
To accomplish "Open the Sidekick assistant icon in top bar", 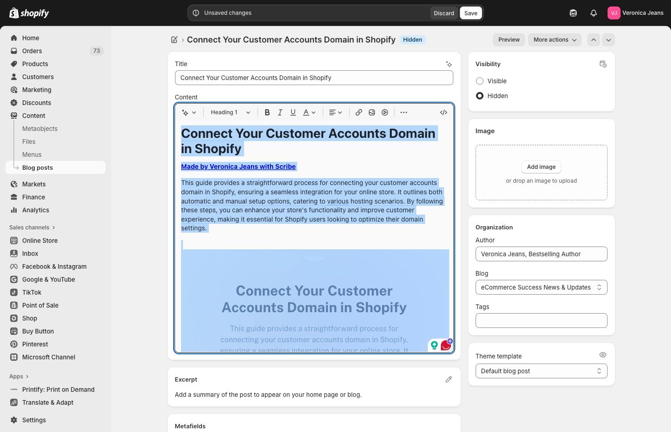I will pos(573,13).
